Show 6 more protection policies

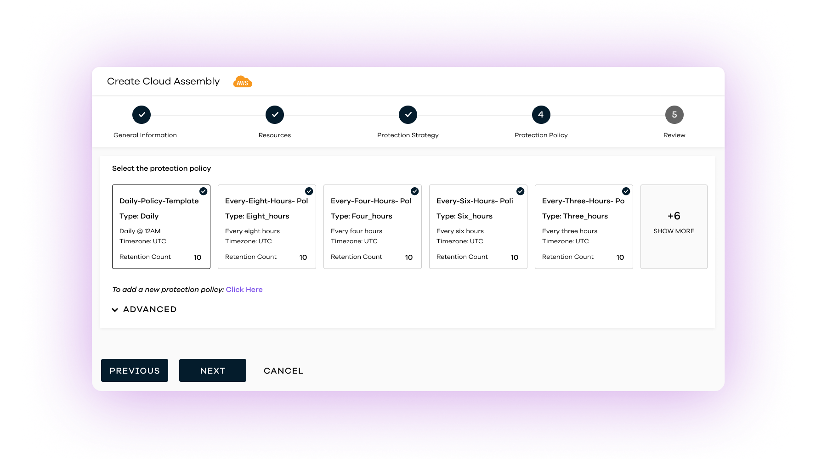coord(674,227)
